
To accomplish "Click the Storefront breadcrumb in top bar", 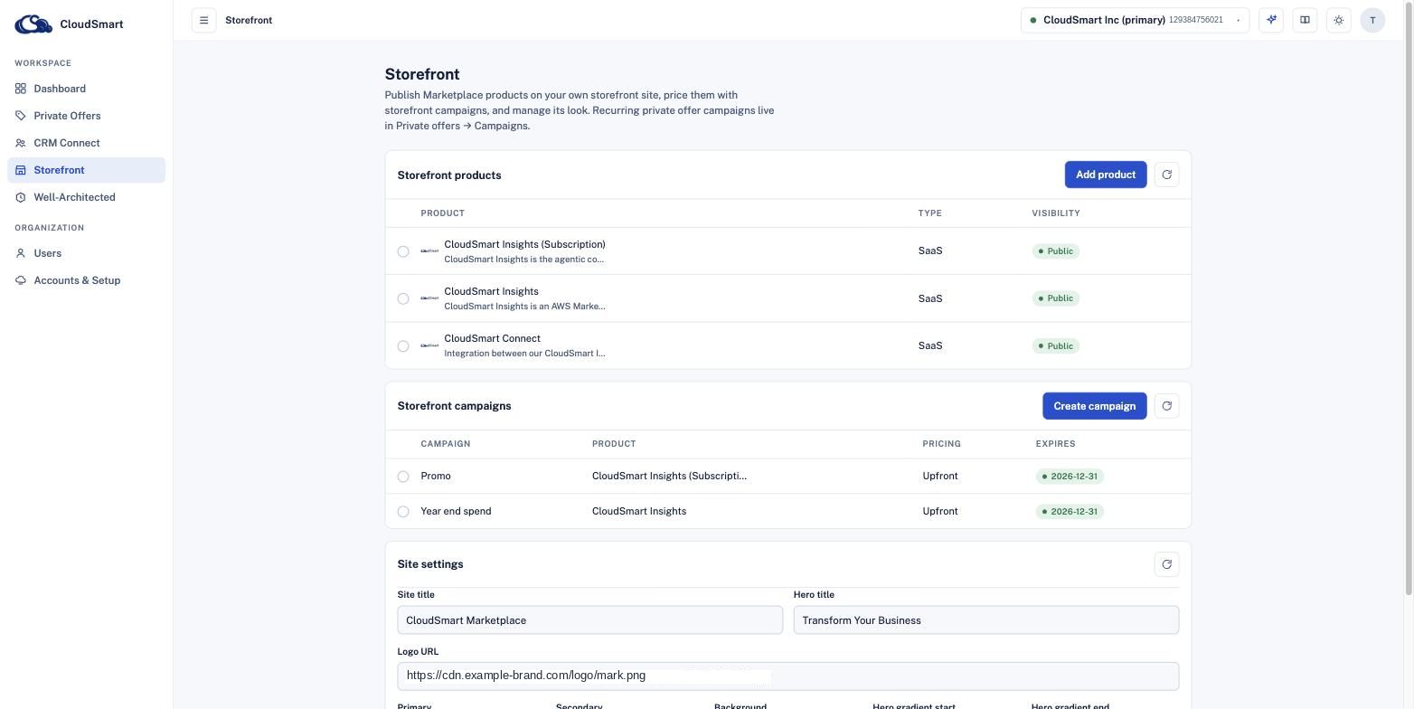I will click(x=249, y=20).
